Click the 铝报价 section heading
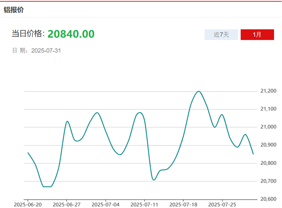282x208 pixels. [x=14, y=10]
